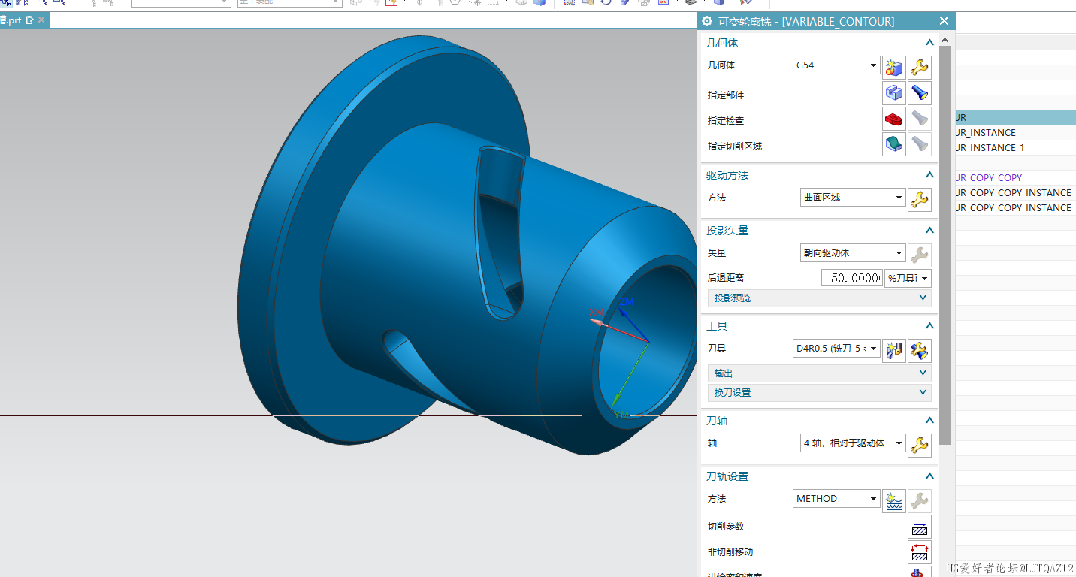1076x577 pixels.
Task: Close the .prt file tab
Action: [x=41, y=20]
